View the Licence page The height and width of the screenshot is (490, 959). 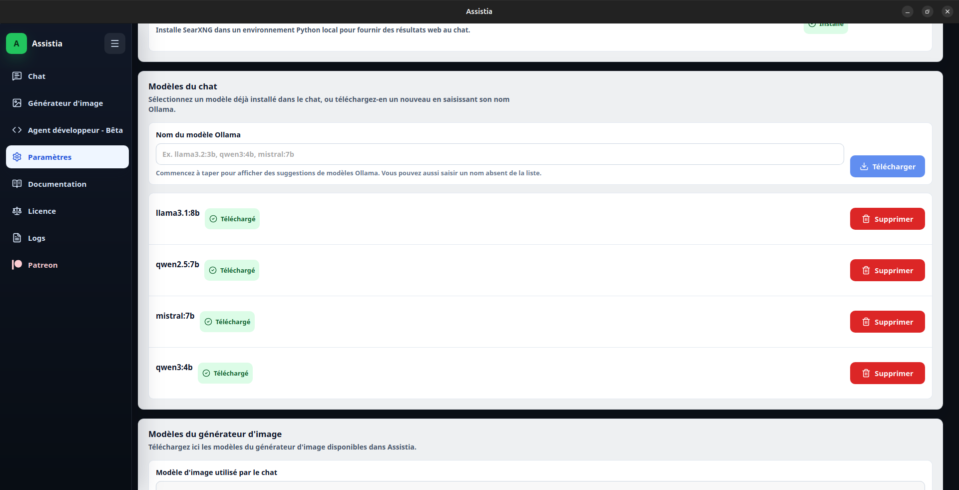[67, 211]
